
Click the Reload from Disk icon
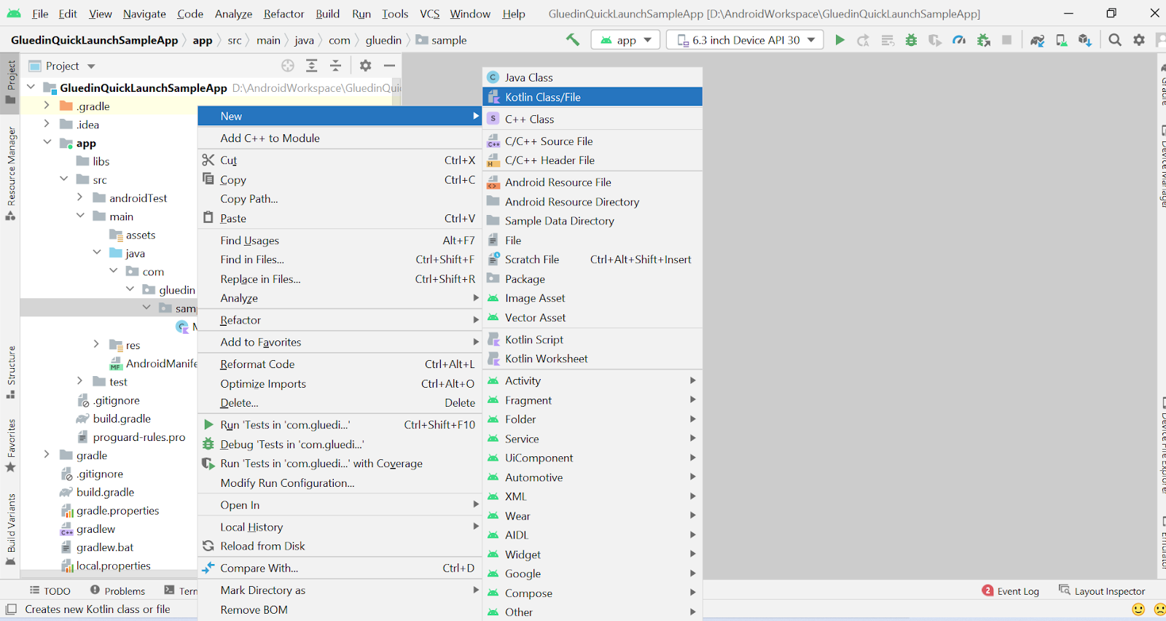[x=208, y=546]
